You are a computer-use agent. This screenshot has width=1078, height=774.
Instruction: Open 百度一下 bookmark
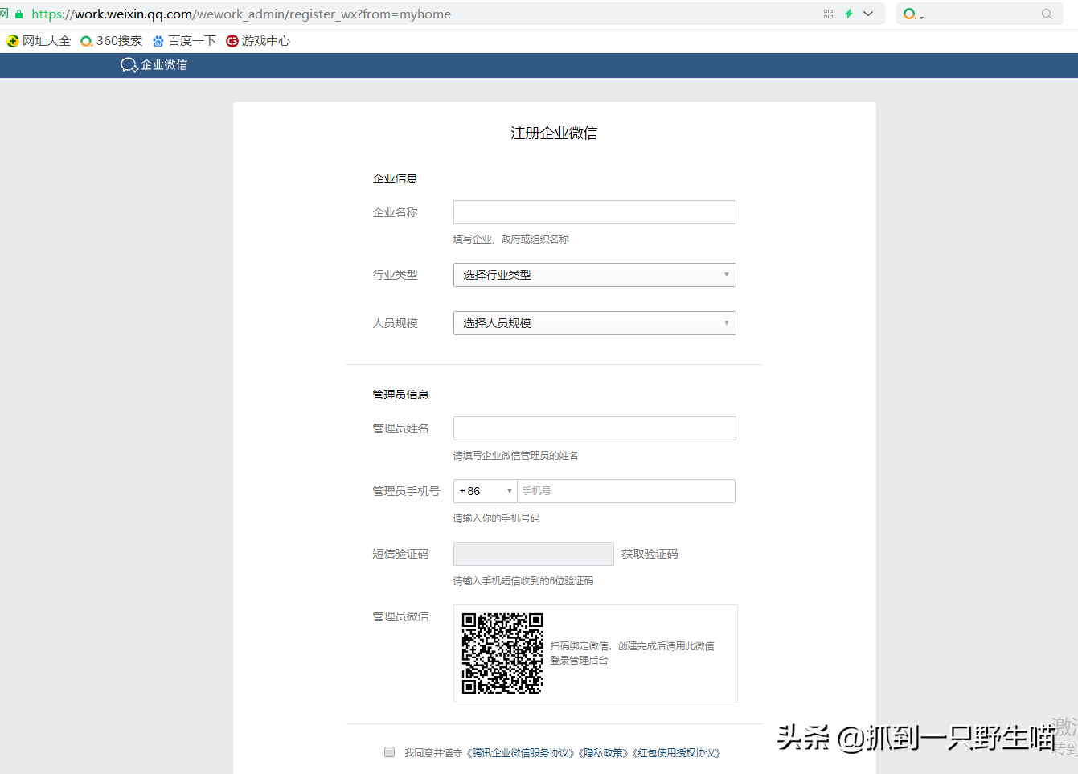point(184,41)
